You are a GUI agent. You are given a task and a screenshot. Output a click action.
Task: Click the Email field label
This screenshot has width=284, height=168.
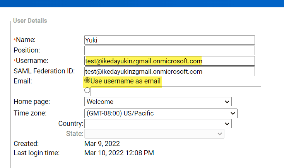click(23, 81)
